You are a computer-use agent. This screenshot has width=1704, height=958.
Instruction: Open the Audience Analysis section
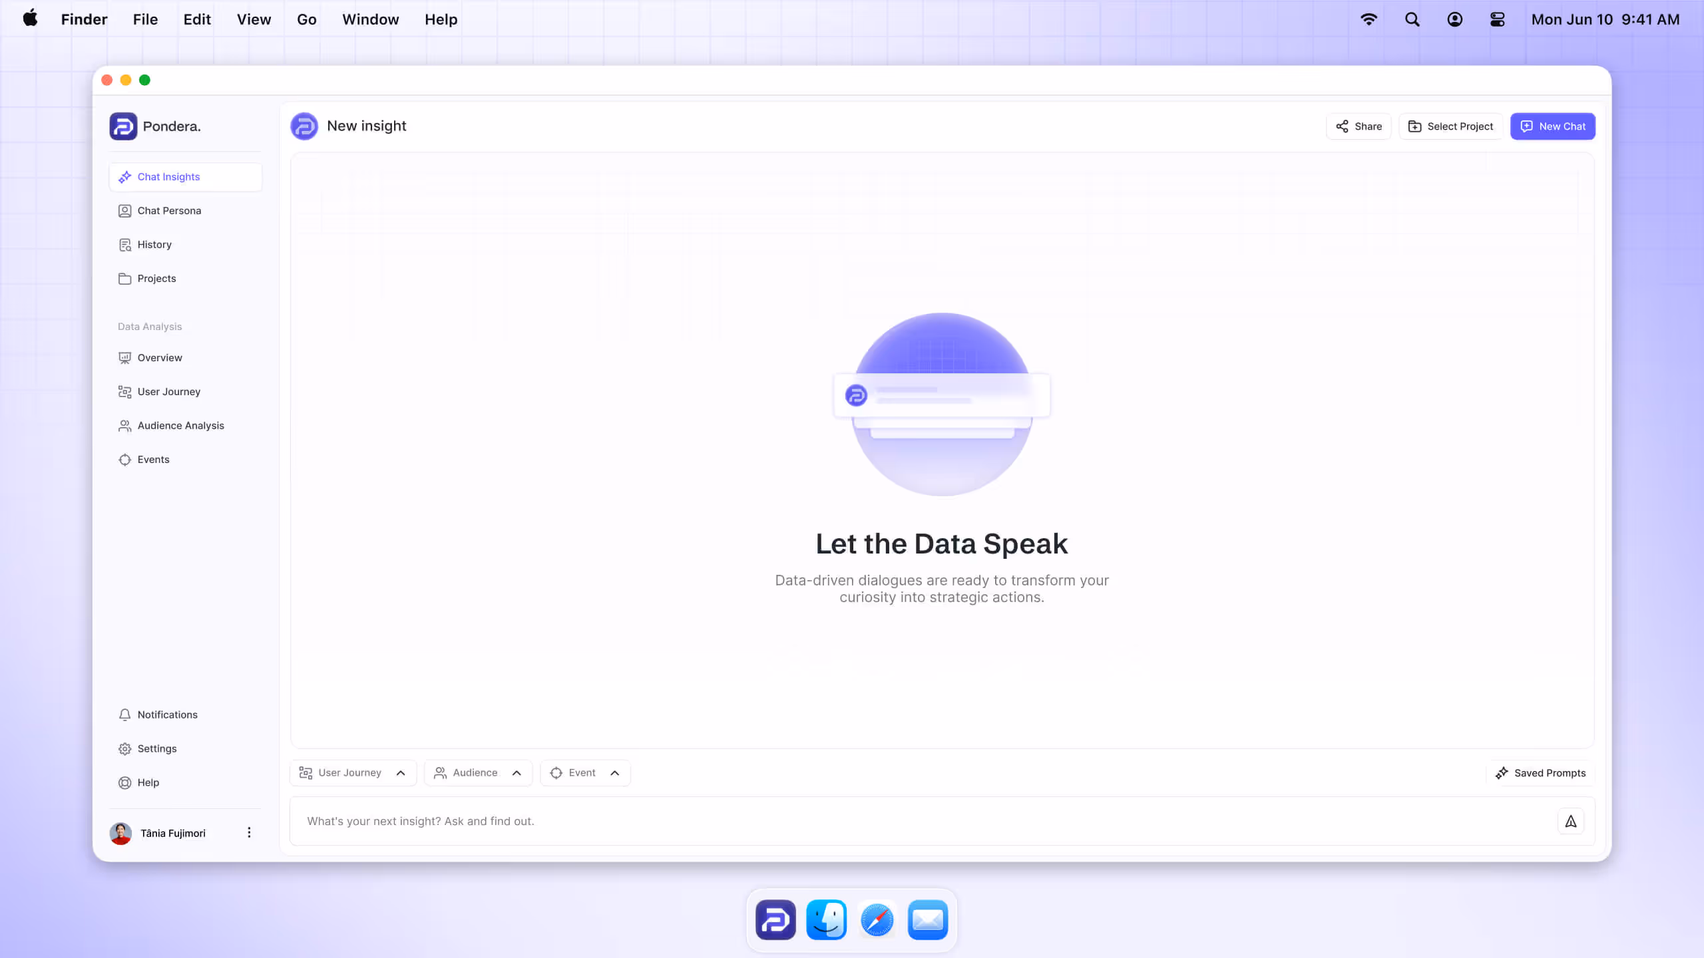180,425
